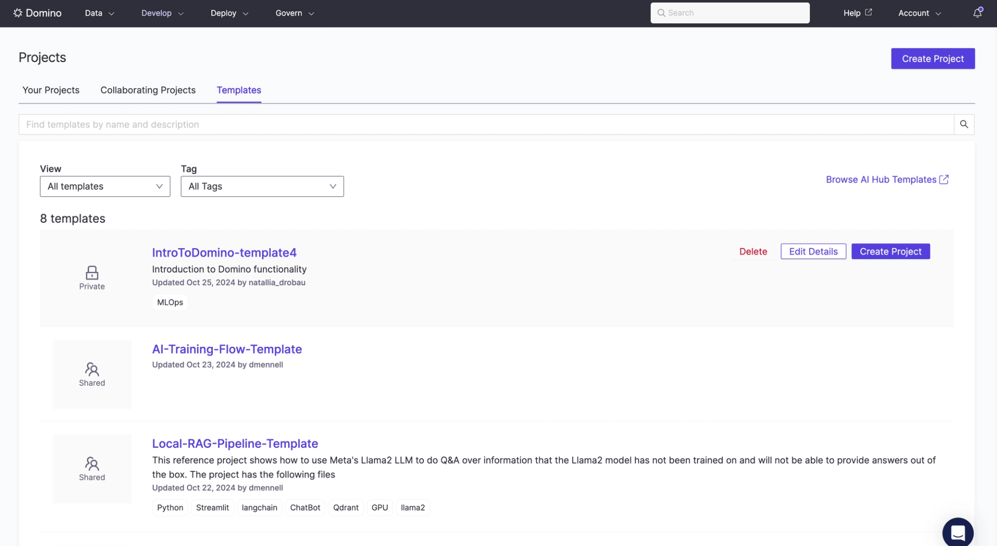The width and height of the screenshot is (997, 546).
Task: Click the Python tag
Action: coord(170,508)
